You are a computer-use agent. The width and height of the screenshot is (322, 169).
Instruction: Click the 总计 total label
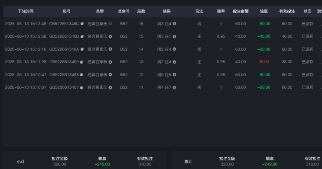point(188,162)
